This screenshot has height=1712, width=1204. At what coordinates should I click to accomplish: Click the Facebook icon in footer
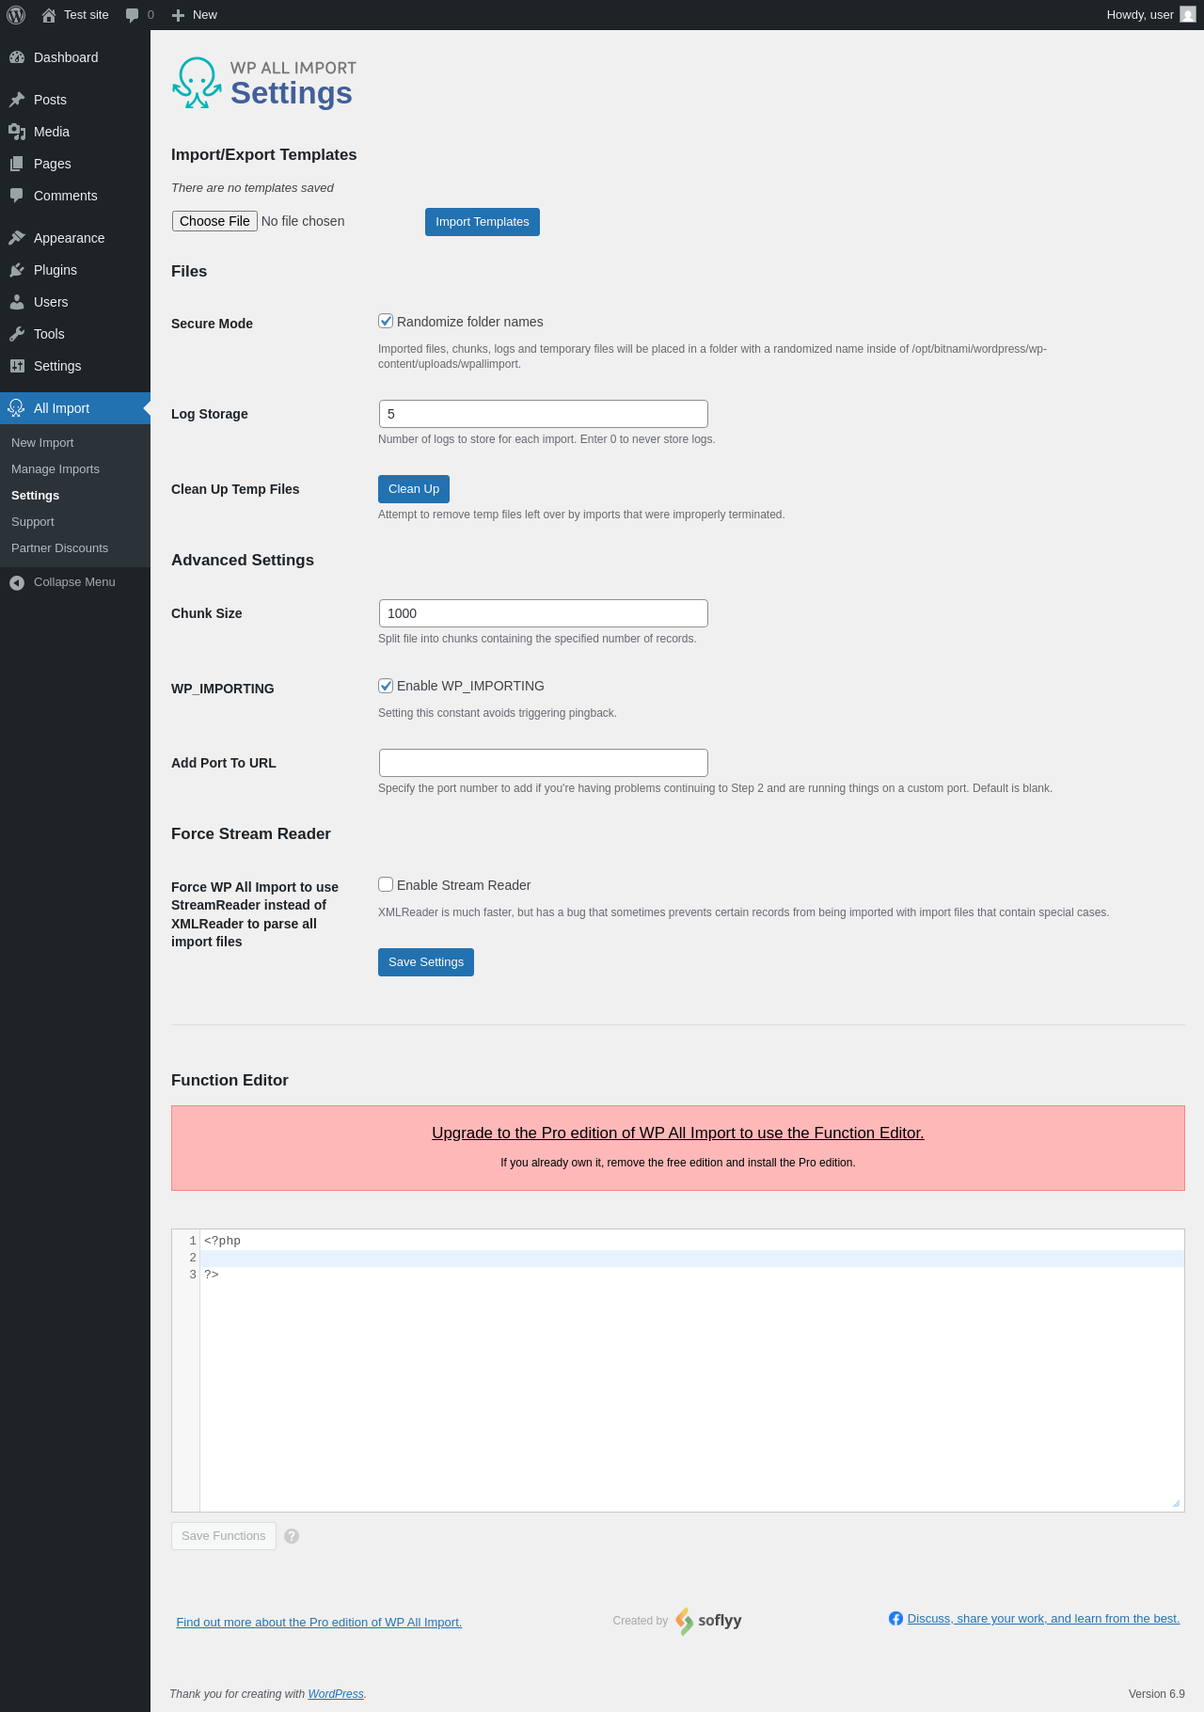pyautogui.click(x=895, y=1619)
